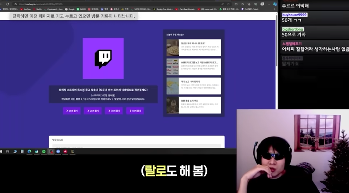Image resolution: width=349 pixels, height=193 pixels.
Task: Open the split screen toolbar icon
Action: click(x=236, y=4)
